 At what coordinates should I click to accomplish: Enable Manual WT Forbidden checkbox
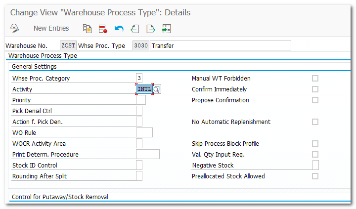[x=315, y=79]
